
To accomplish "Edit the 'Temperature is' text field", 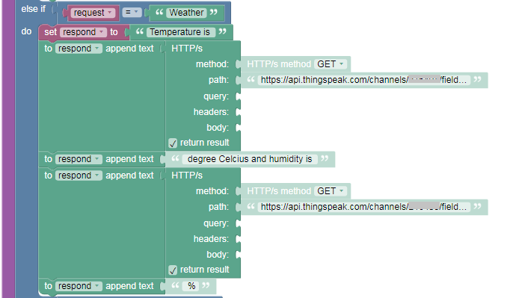I will pyautogui.click(x=181, y=32).
